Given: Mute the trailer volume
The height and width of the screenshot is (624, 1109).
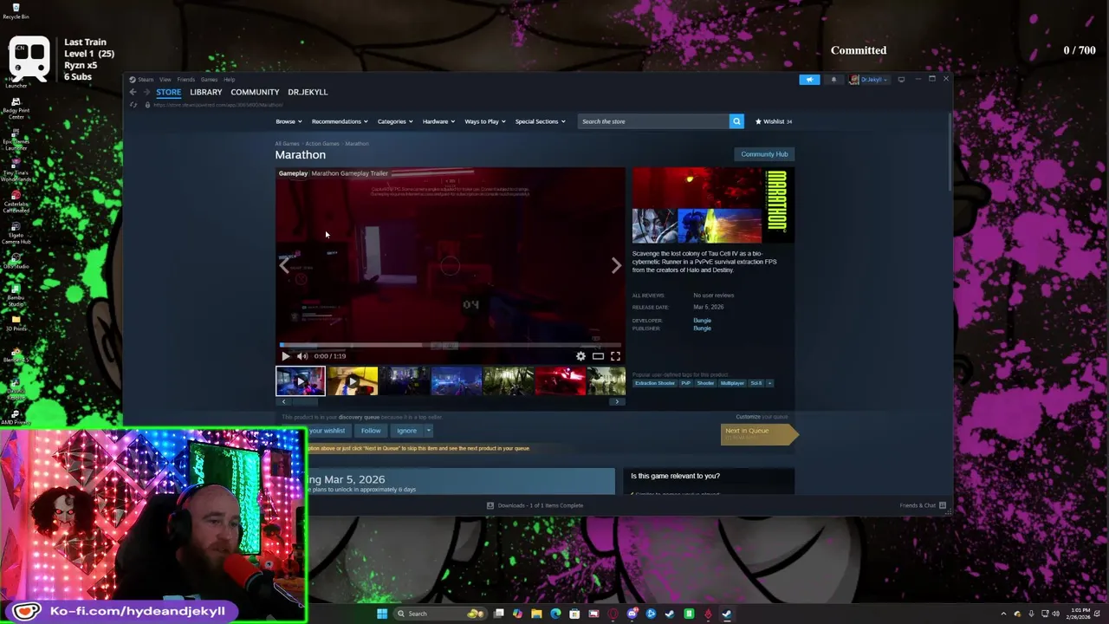Looking at the screenshot, I should point(302,356).
